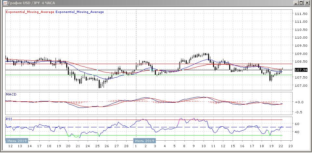
Task: Click the 111.50 price axis label
Action: click(x=301, y=14)
